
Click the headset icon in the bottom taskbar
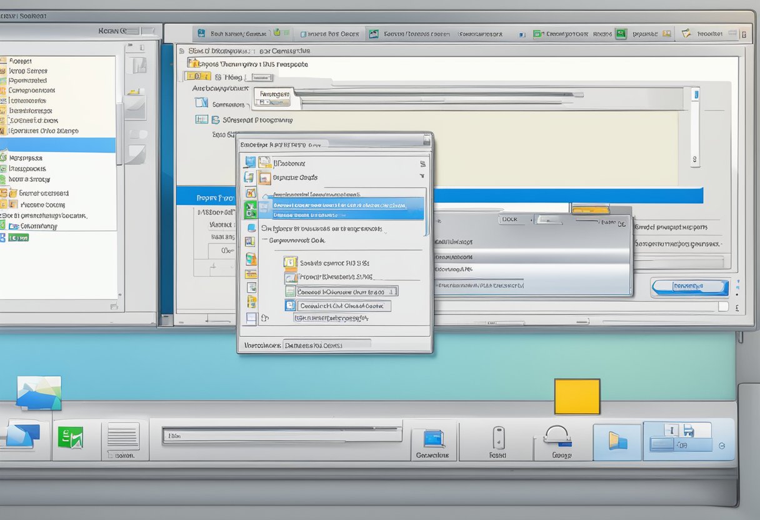click(557, 436)
